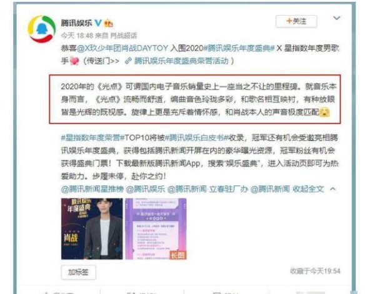The image size is (375, 294).
Task: Open the post options chevron menu
Action: tap(337, 18)
